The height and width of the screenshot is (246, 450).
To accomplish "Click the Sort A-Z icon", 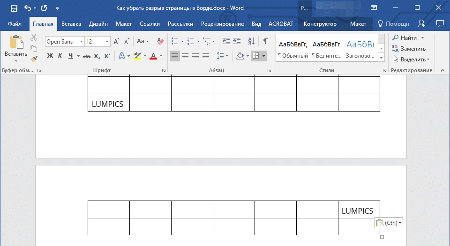I will click(x=251, y=42).
